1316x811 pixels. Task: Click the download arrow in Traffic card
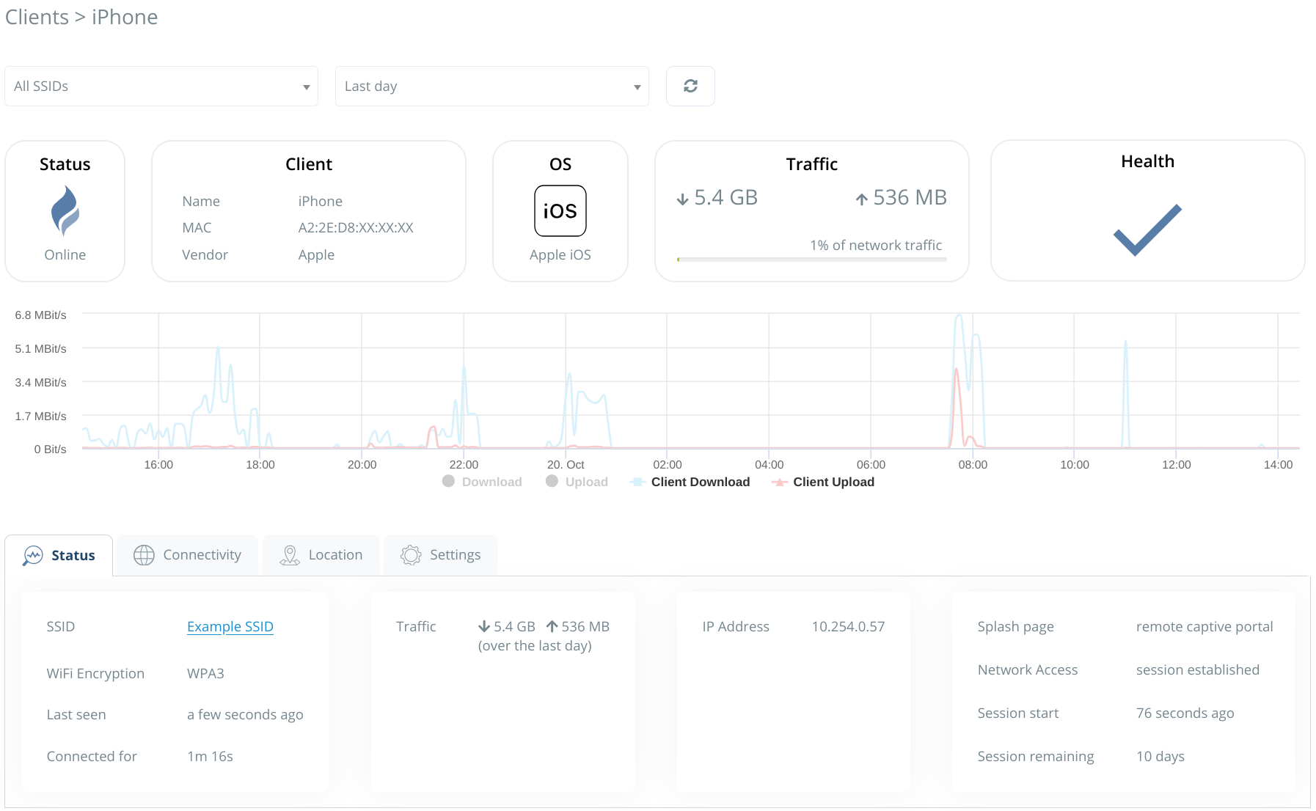pos(682,199)
